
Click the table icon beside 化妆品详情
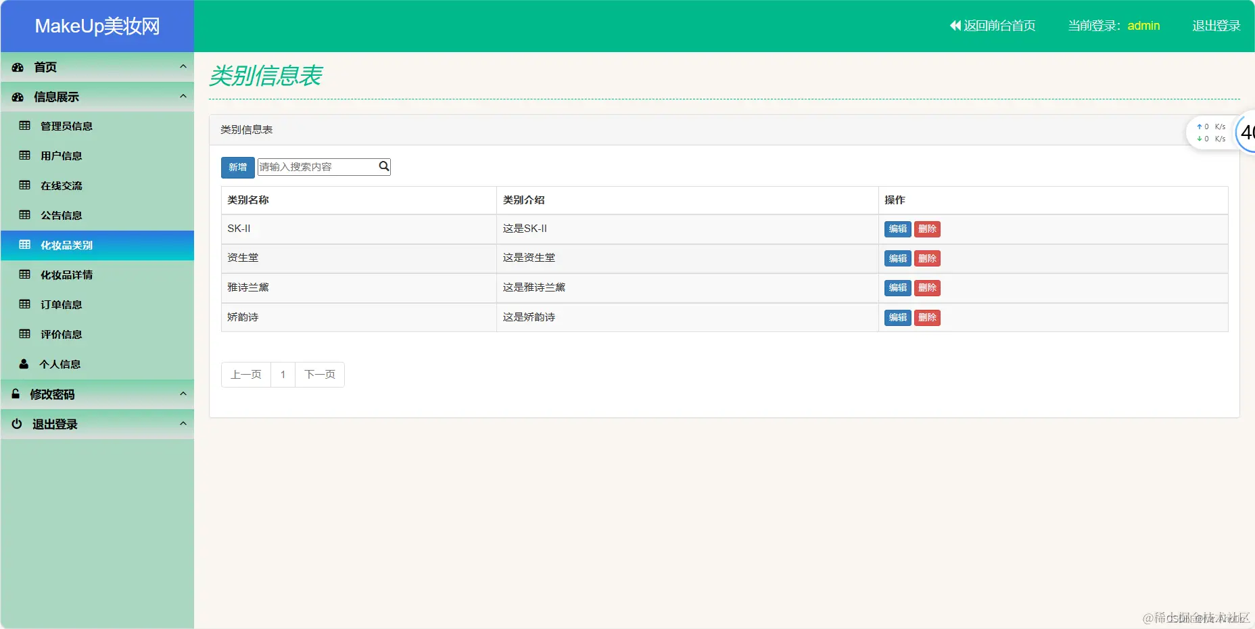click(25, 275)
